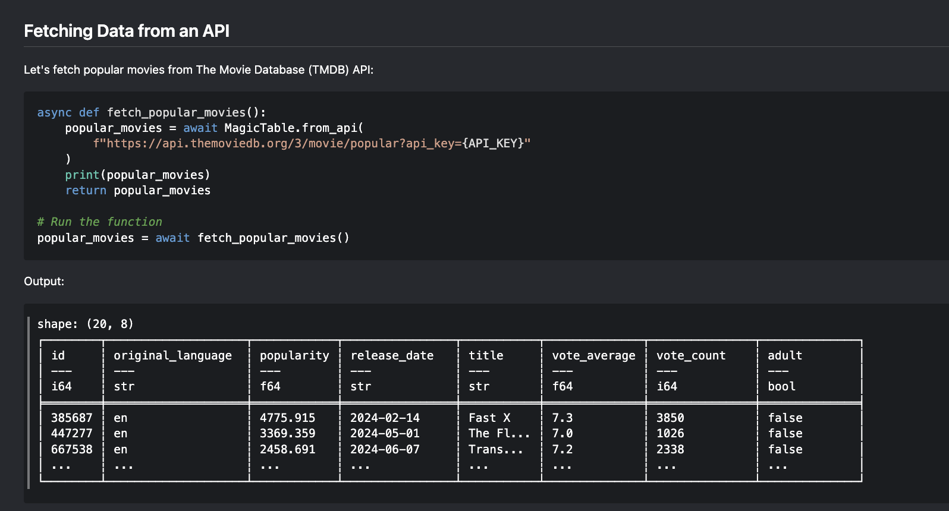
Task: Click the title cell 'The Fl...'
Action: [x=499, y=433]
